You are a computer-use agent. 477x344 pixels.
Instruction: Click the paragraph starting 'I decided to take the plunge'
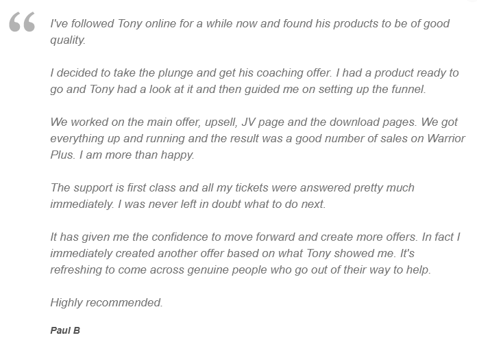point(254,81)
